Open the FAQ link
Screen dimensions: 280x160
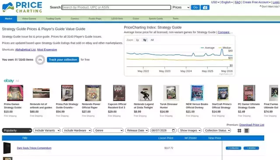(238, 2)
